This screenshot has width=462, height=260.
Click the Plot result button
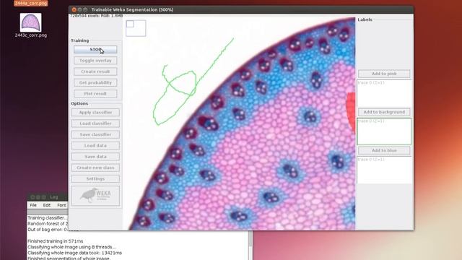[95, 94]
